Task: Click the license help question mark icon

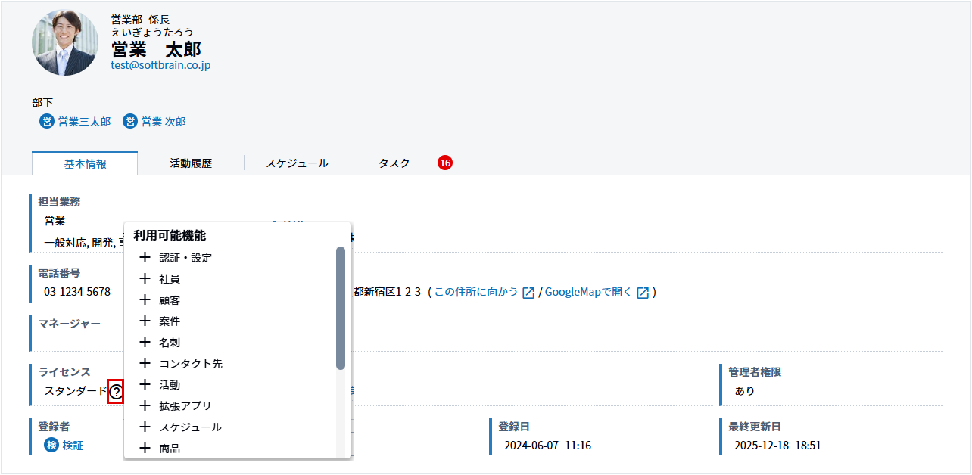Action: tap(116, 392)
